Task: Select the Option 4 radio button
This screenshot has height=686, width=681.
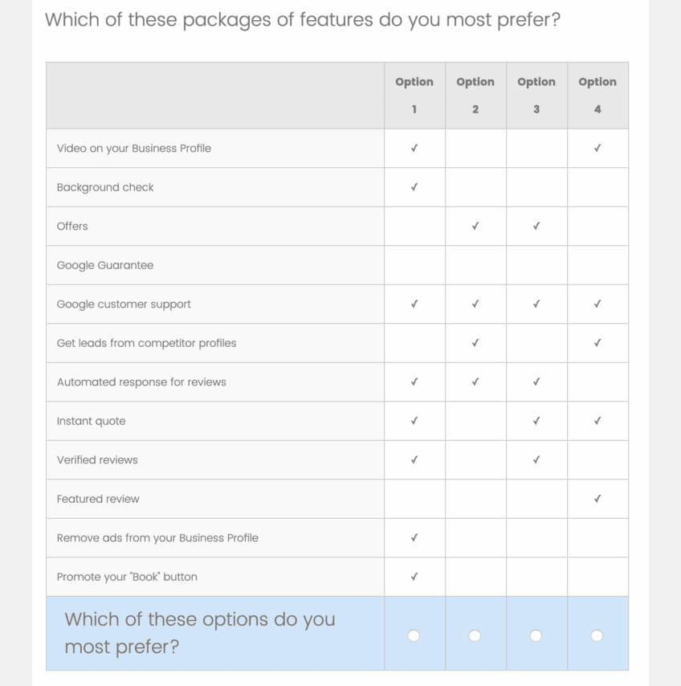Action: coord(597,635)
